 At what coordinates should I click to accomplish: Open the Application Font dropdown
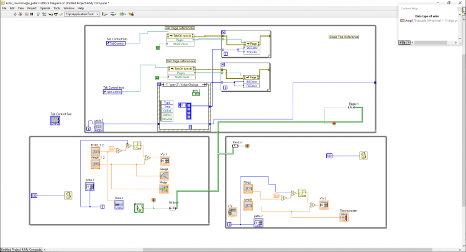82,14
